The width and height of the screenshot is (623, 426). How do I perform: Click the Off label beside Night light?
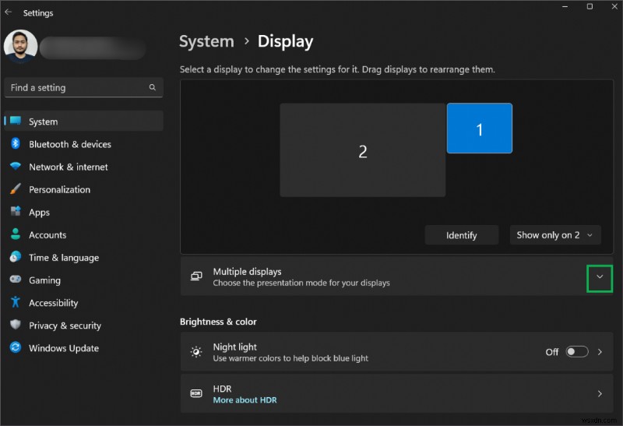click(x=552, y=352)
